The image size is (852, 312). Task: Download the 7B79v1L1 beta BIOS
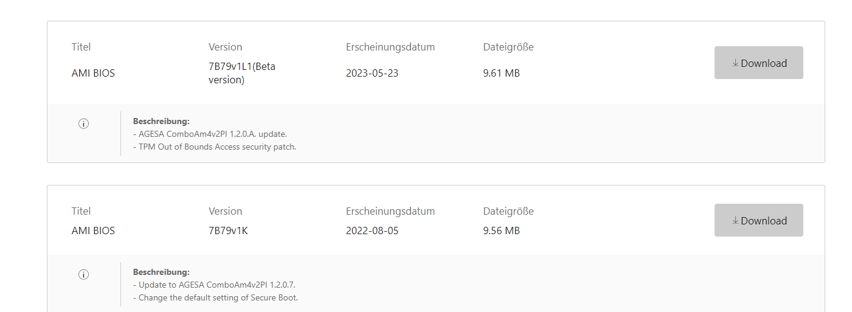(x=758, y=63)
